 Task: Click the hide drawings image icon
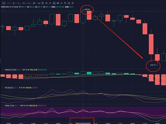(69, 3)
